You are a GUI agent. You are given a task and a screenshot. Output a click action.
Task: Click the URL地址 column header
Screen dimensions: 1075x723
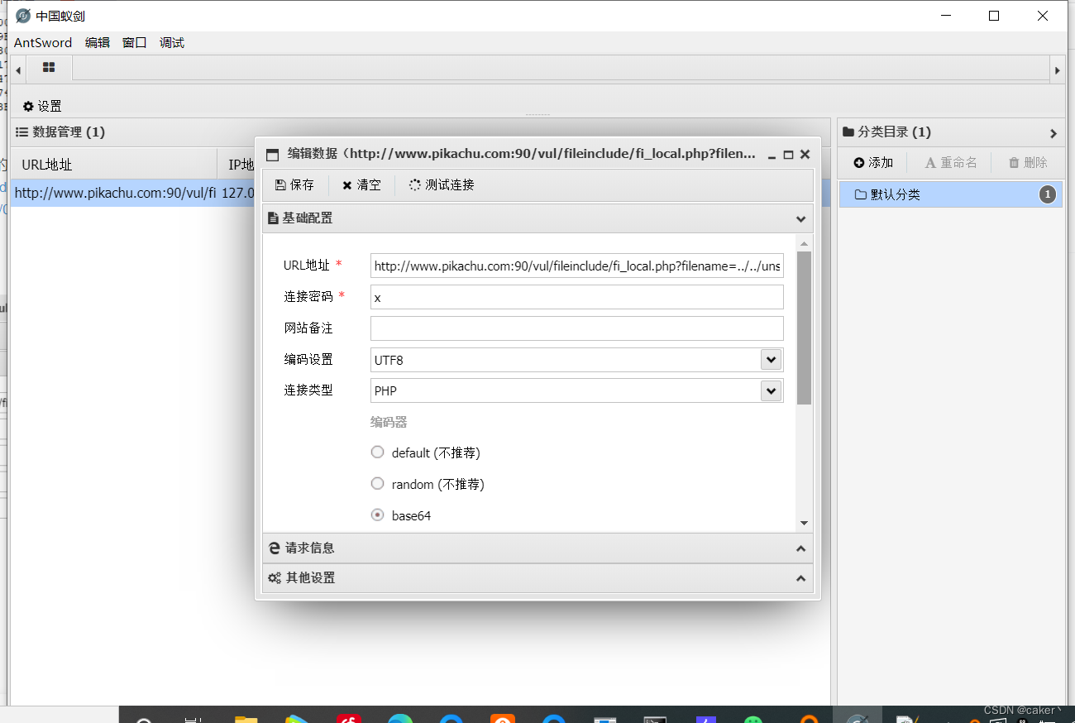(114, 165)
